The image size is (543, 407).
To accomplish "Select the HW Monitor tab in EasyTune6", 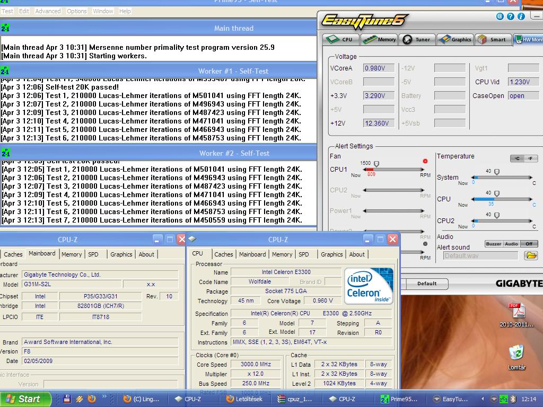I will (528, 39).
